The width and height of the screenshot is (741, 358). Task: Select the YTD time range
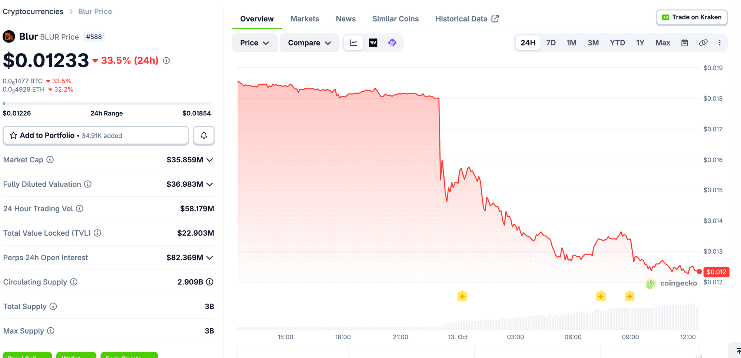tap(617, 43)
